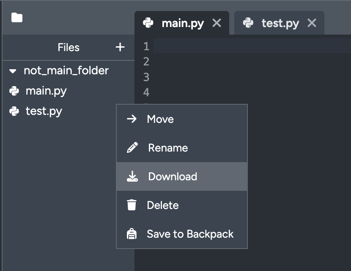Click the Python icon beside main.py in file list
351x271 pixels.
coord(14,91)
